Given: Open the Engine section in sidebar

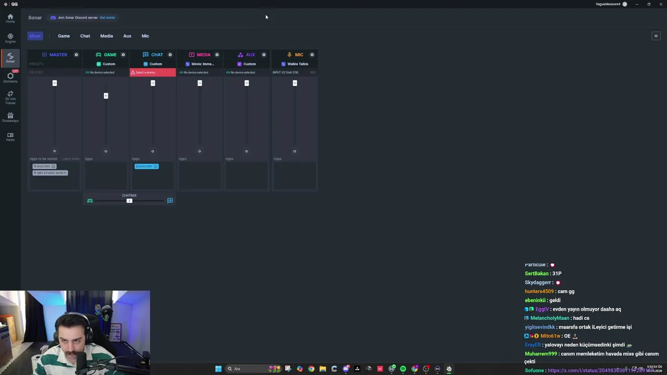Looking at the screenshot, I should [10, 38].
